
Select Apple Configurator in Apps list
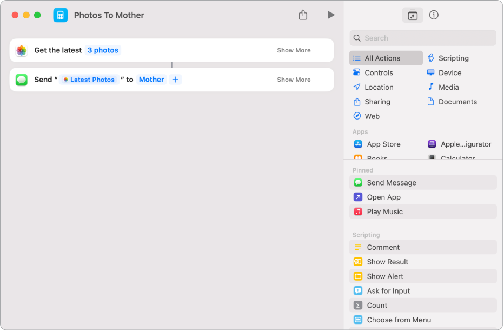pyautogui.click(x=459, y=144)
